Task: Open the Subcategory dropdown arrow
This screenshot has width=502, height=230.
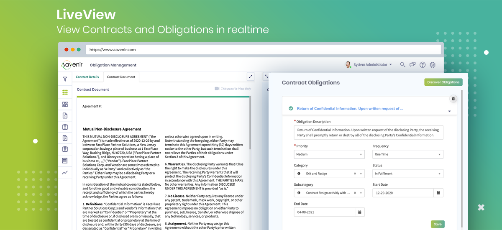Action: click(361, 193)
